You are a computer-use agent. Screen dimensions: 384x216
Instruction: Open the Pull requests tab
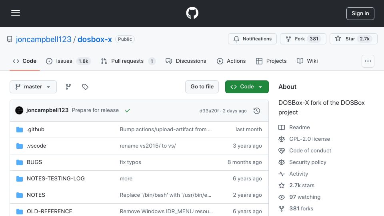click(128, 61)
